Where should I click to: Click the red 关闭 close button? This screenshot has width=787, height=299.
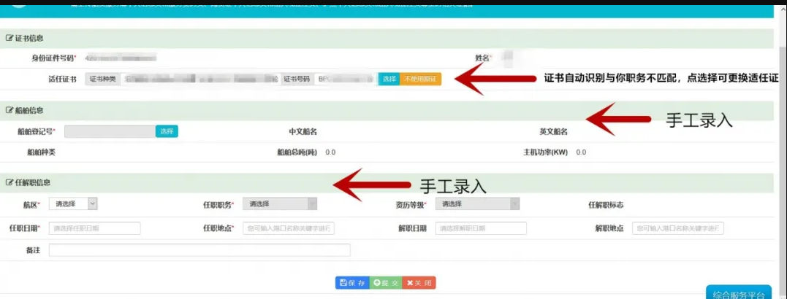point(419,283)
